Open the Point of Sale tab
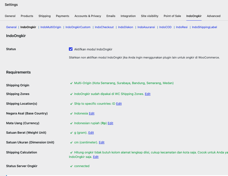 coord(172,16)
